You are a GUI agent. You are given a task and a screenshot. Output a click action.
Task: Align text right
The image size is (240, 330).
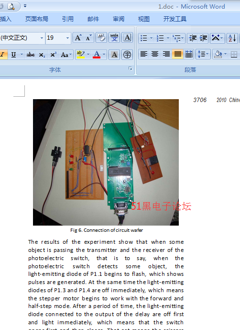166,55
